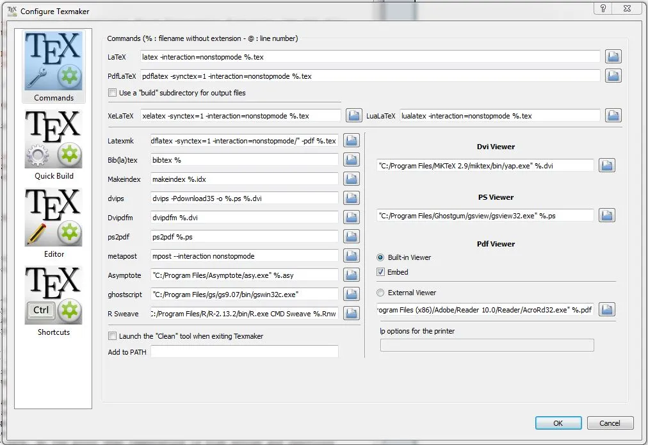648x445 pixels.
Task: Browse for the dvips command executable
Action: click(352, 198)
